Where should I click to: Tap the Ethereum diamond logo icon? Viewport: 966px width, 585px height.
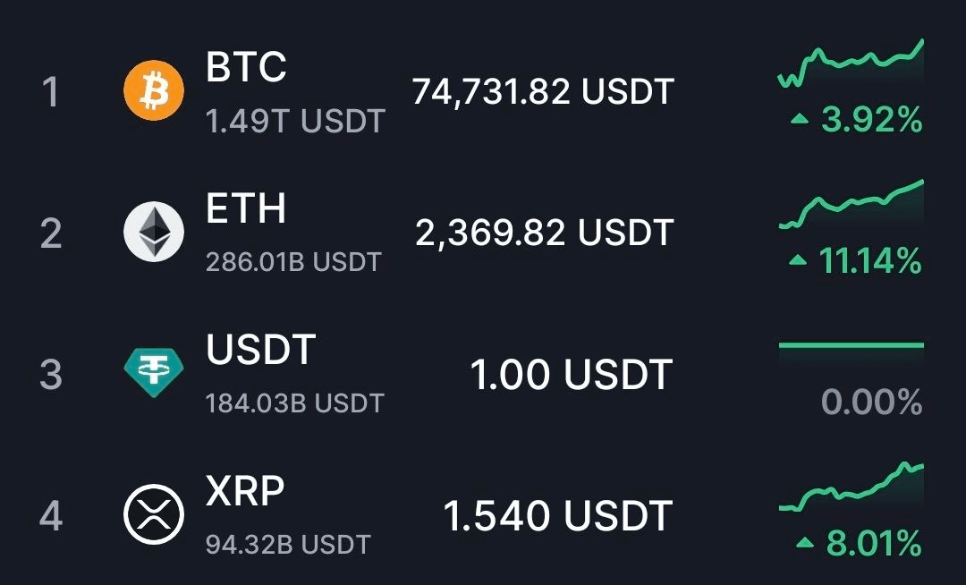pyautogui.click(x=153, y=232)
